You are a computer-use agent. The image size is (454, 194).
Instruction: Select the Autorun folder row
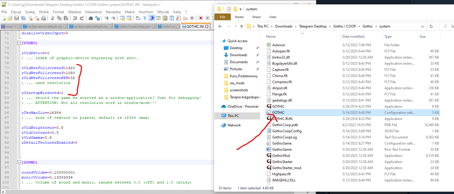(x=352, y=45)
